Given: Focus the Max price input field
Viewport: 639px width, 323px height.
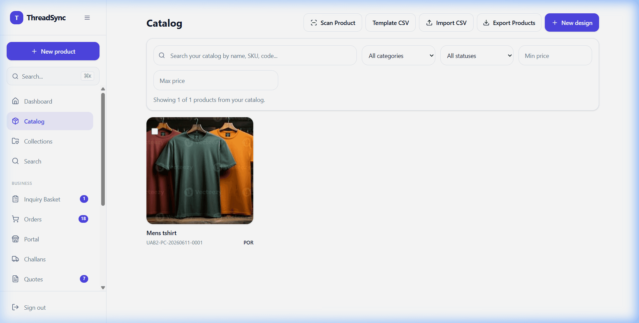Looking at the screenshot, I should (x=216, y=80).
